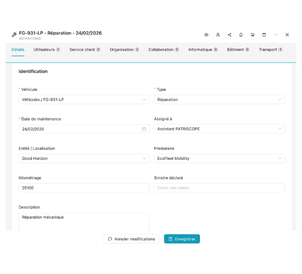Open the Bâtiment tab
This screenshot has height=274, width=302.
coord(238,50)
